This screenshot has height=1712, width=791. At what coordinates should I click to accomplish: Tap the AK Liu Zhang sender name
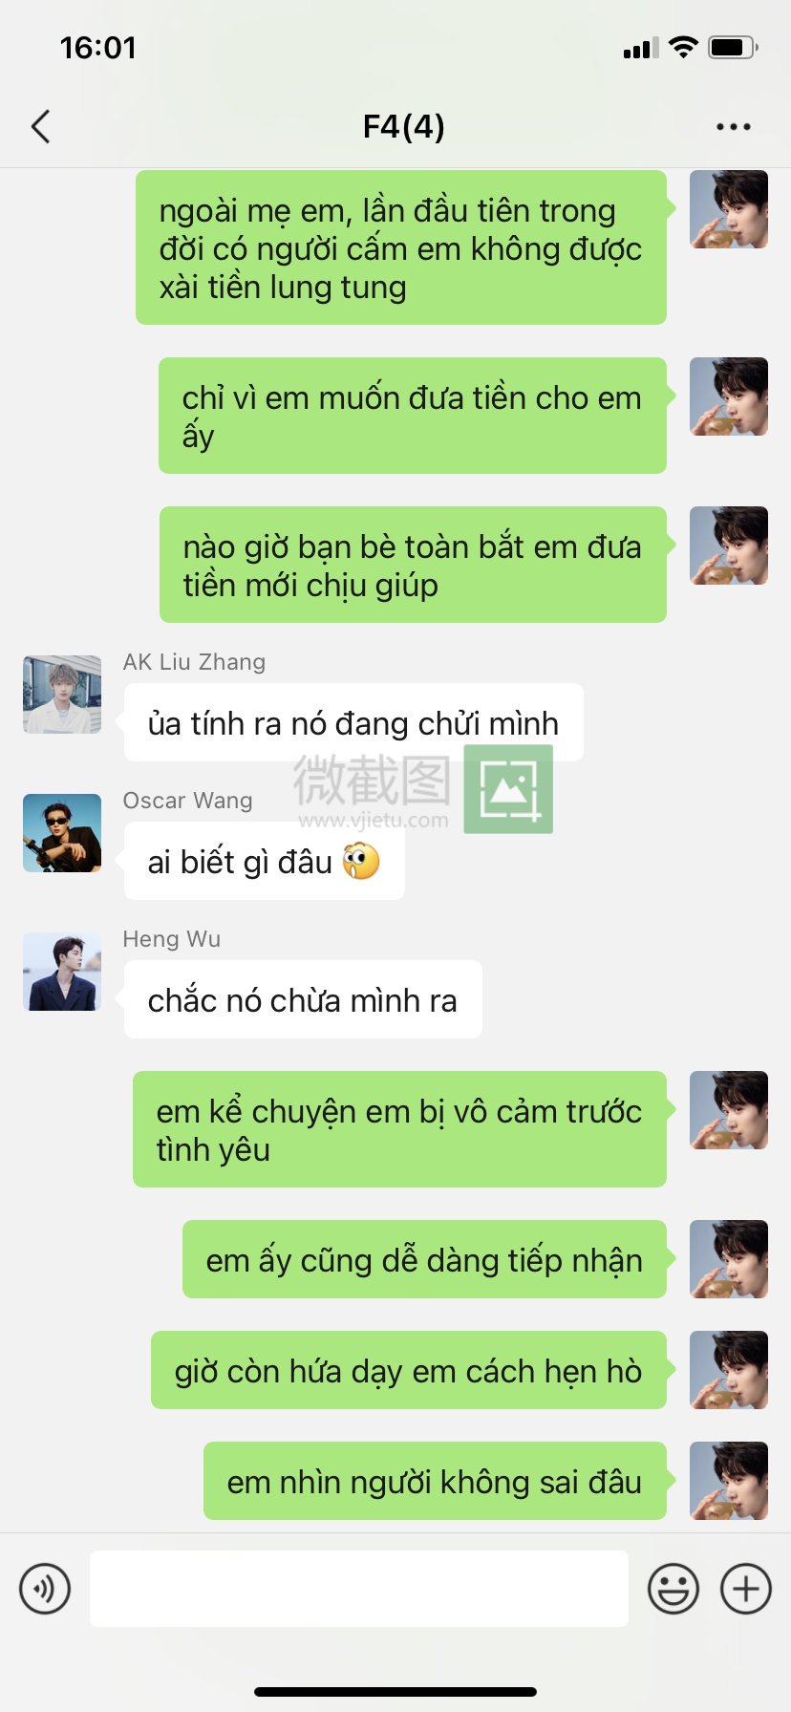tap(194, 662)
